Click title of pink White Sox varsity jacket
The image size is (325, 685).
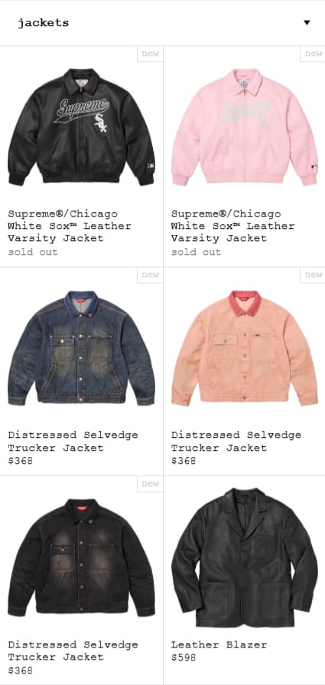click(232, 226)
